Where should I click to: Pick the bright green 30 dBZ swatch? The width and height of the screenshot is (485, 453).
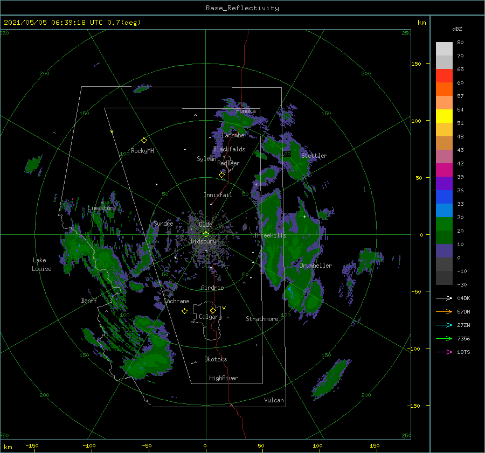pos(444,224)
